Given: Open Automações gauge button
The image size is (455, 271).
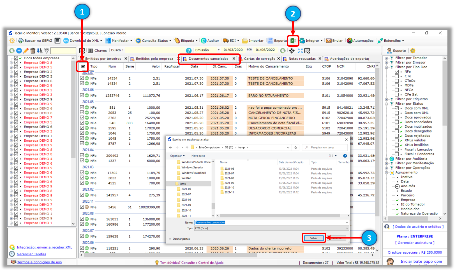Looking at the screenshot, I should (360, 41).
